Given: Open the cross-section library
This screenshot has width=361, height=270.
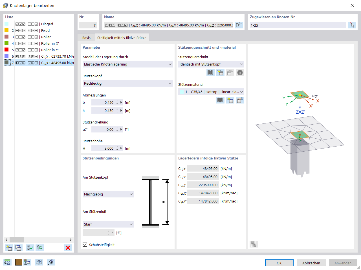Looking at the screenshot, I should click(210, 73).
